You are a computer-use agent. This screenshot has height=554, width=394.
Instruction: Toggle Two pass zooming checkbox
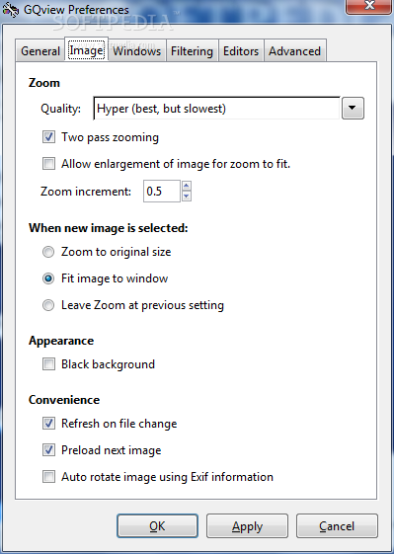pyautogui.click(x=48, y=136)
